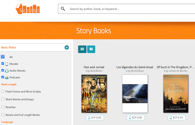Switch to large grid view
This screenshot has width=195, height=125.
pyautogui.click(x=91, y=49)
